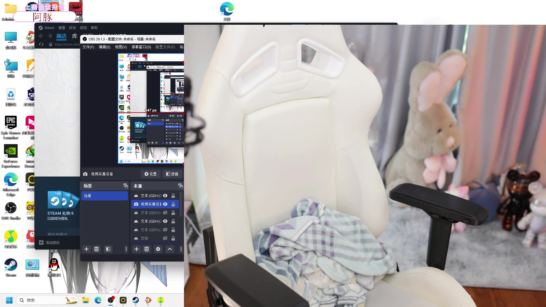The image size is (546, 307).
Task: Open 网络 desktop icon
Action: [x=11, y=68]
